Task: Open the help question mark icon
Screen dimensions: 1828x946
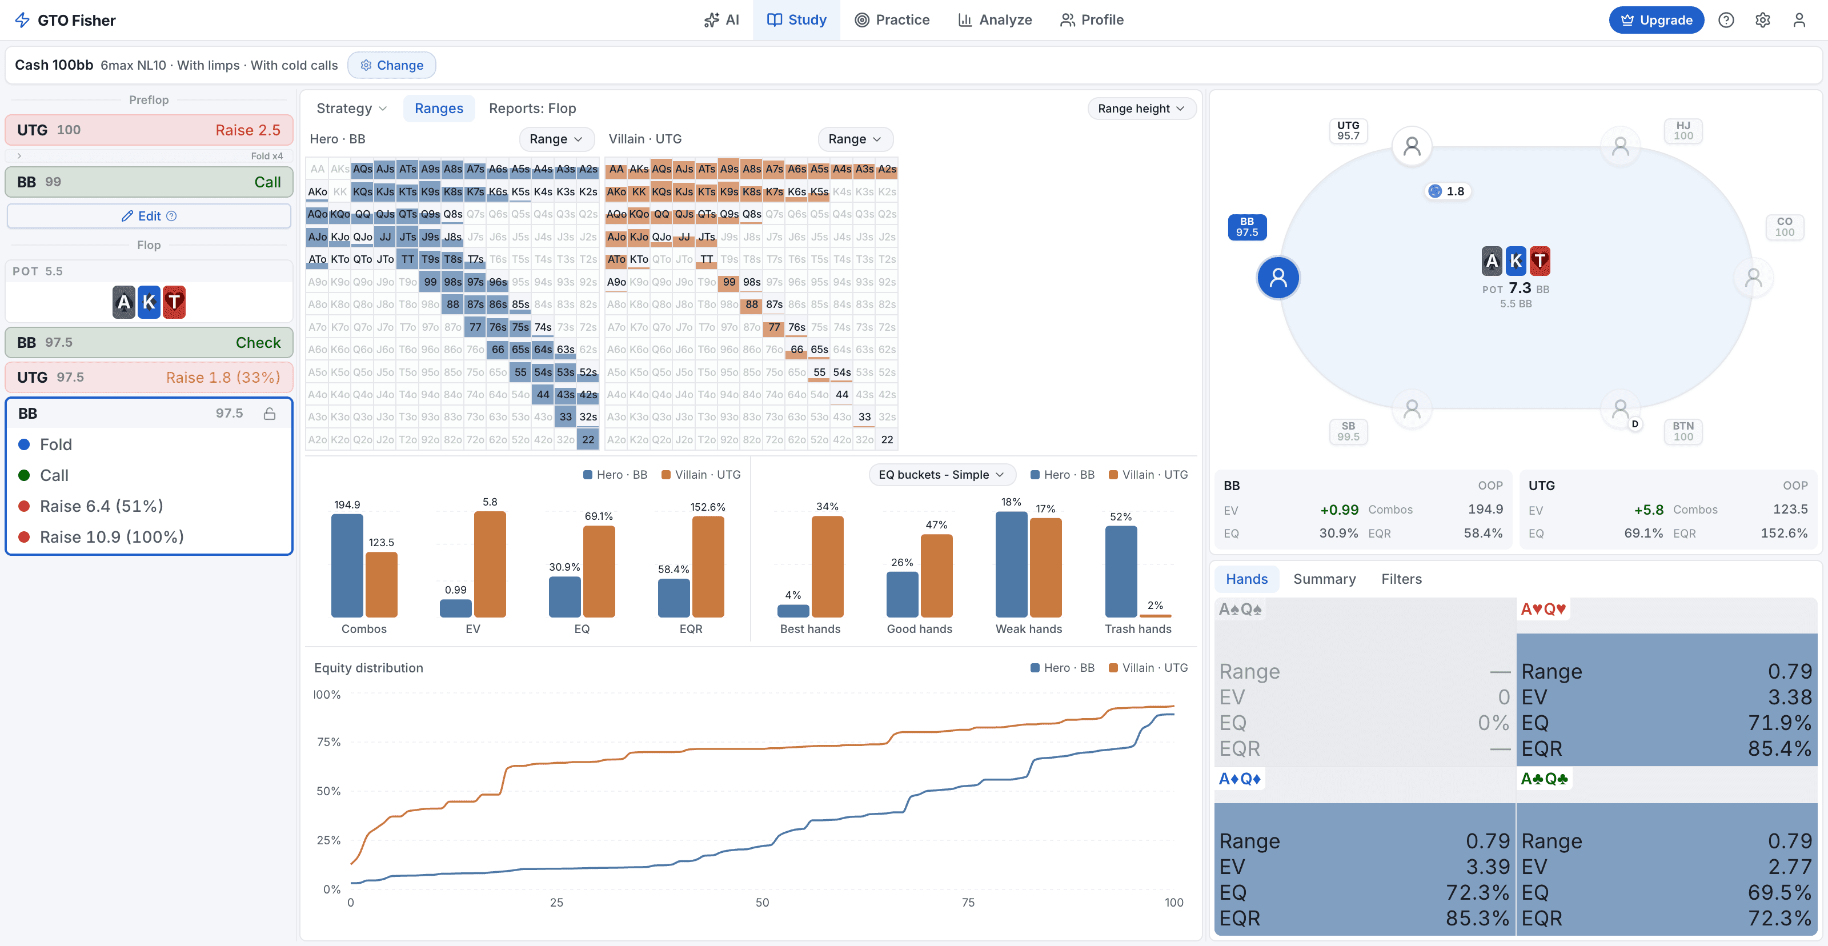Action: 1726,20
